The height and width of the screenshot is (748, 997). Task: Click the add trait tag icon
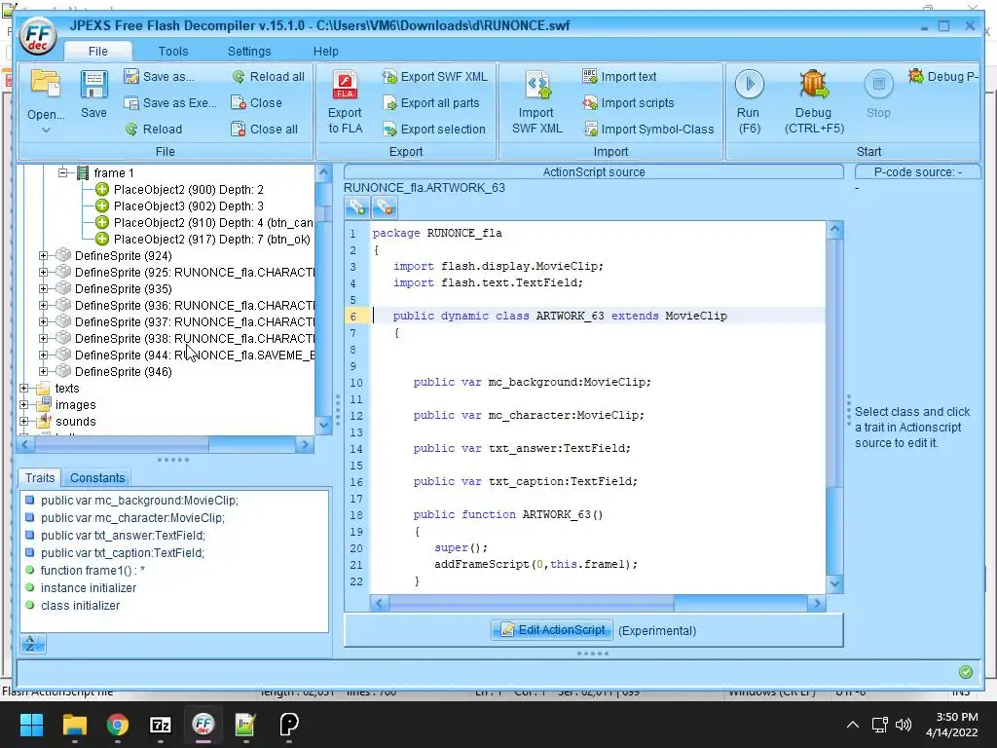[x=356, y=207]
